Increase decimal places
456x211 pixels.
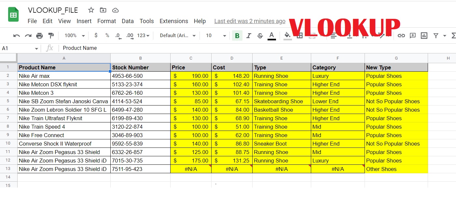tap(130, 36)
